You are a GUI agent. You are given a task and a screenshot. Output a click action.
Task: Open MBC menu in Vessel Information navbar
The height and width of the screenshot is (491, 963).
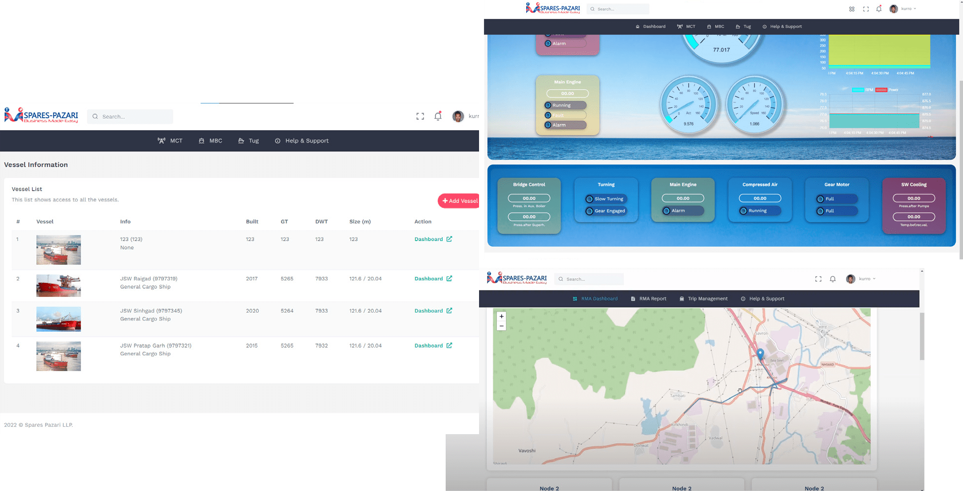(210, 141)
